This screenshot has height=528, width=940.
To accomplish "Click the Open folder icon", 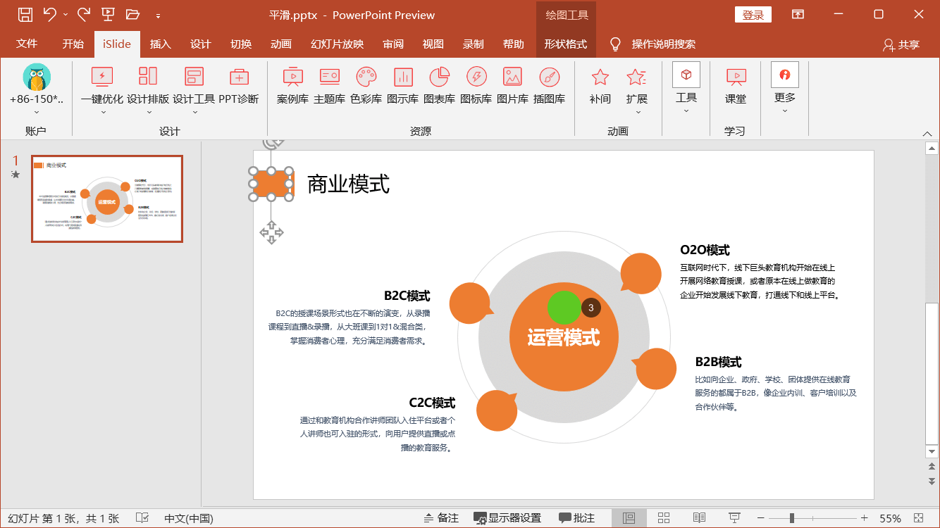I will click(132, 14).
